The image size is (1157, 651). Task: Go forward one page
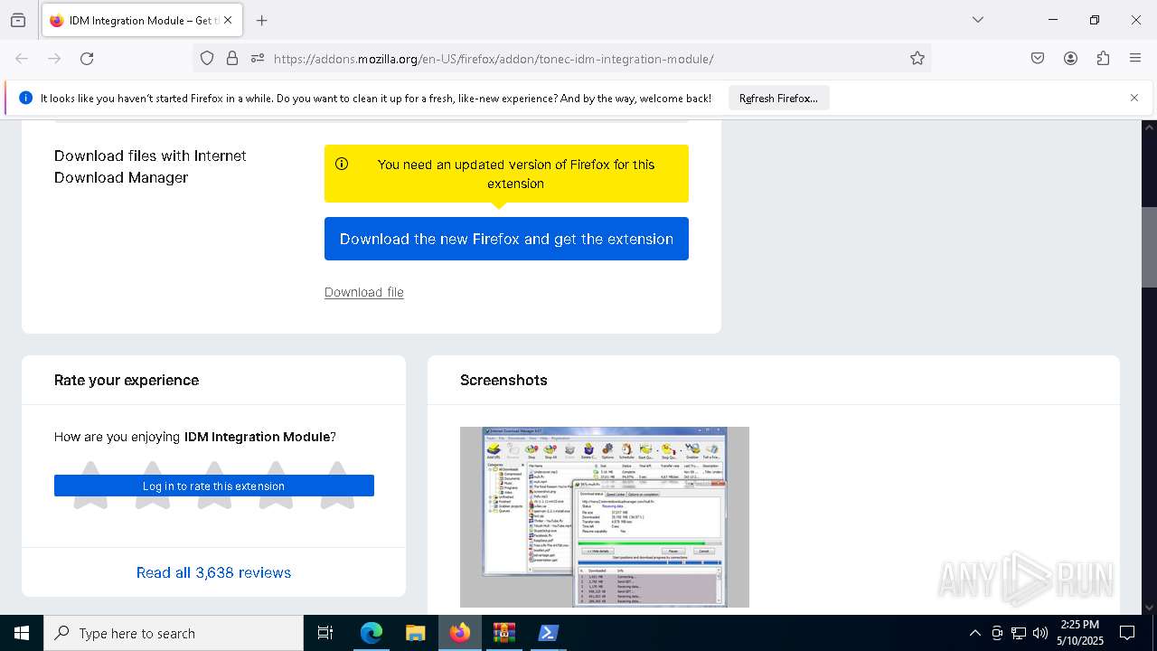pos(54,59)
